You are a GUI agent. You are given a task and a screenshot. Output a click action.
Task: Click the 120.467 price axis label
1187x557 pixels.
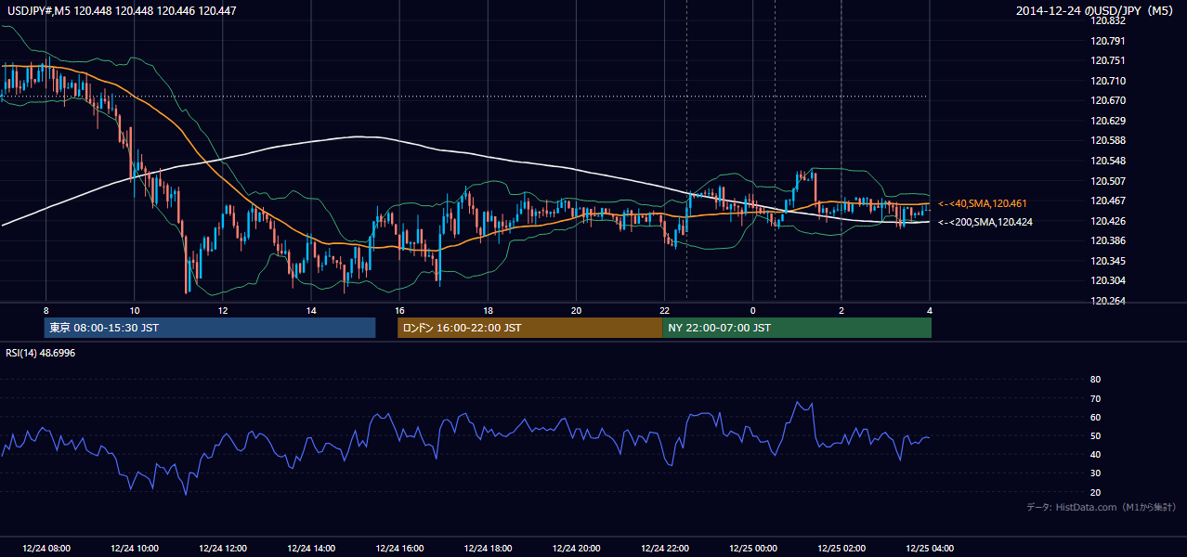tap(1108, 201)
